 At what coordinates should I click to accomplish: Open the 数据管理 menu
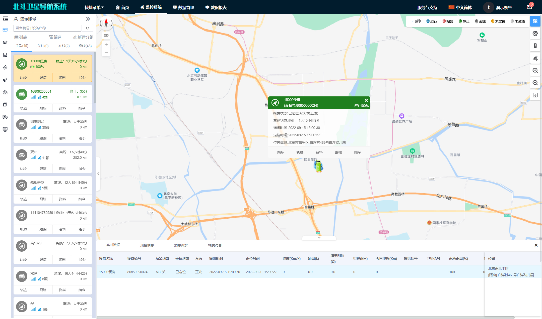pyautogui.click(x=183, y=8)
